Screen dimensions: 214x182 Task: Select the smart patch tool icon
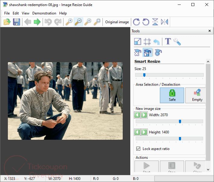[x=158, y=53]
